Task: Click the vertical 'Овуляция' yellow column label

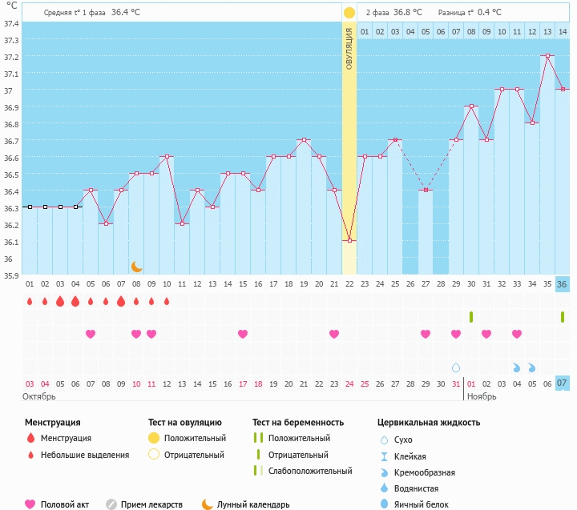Action: 349,50
